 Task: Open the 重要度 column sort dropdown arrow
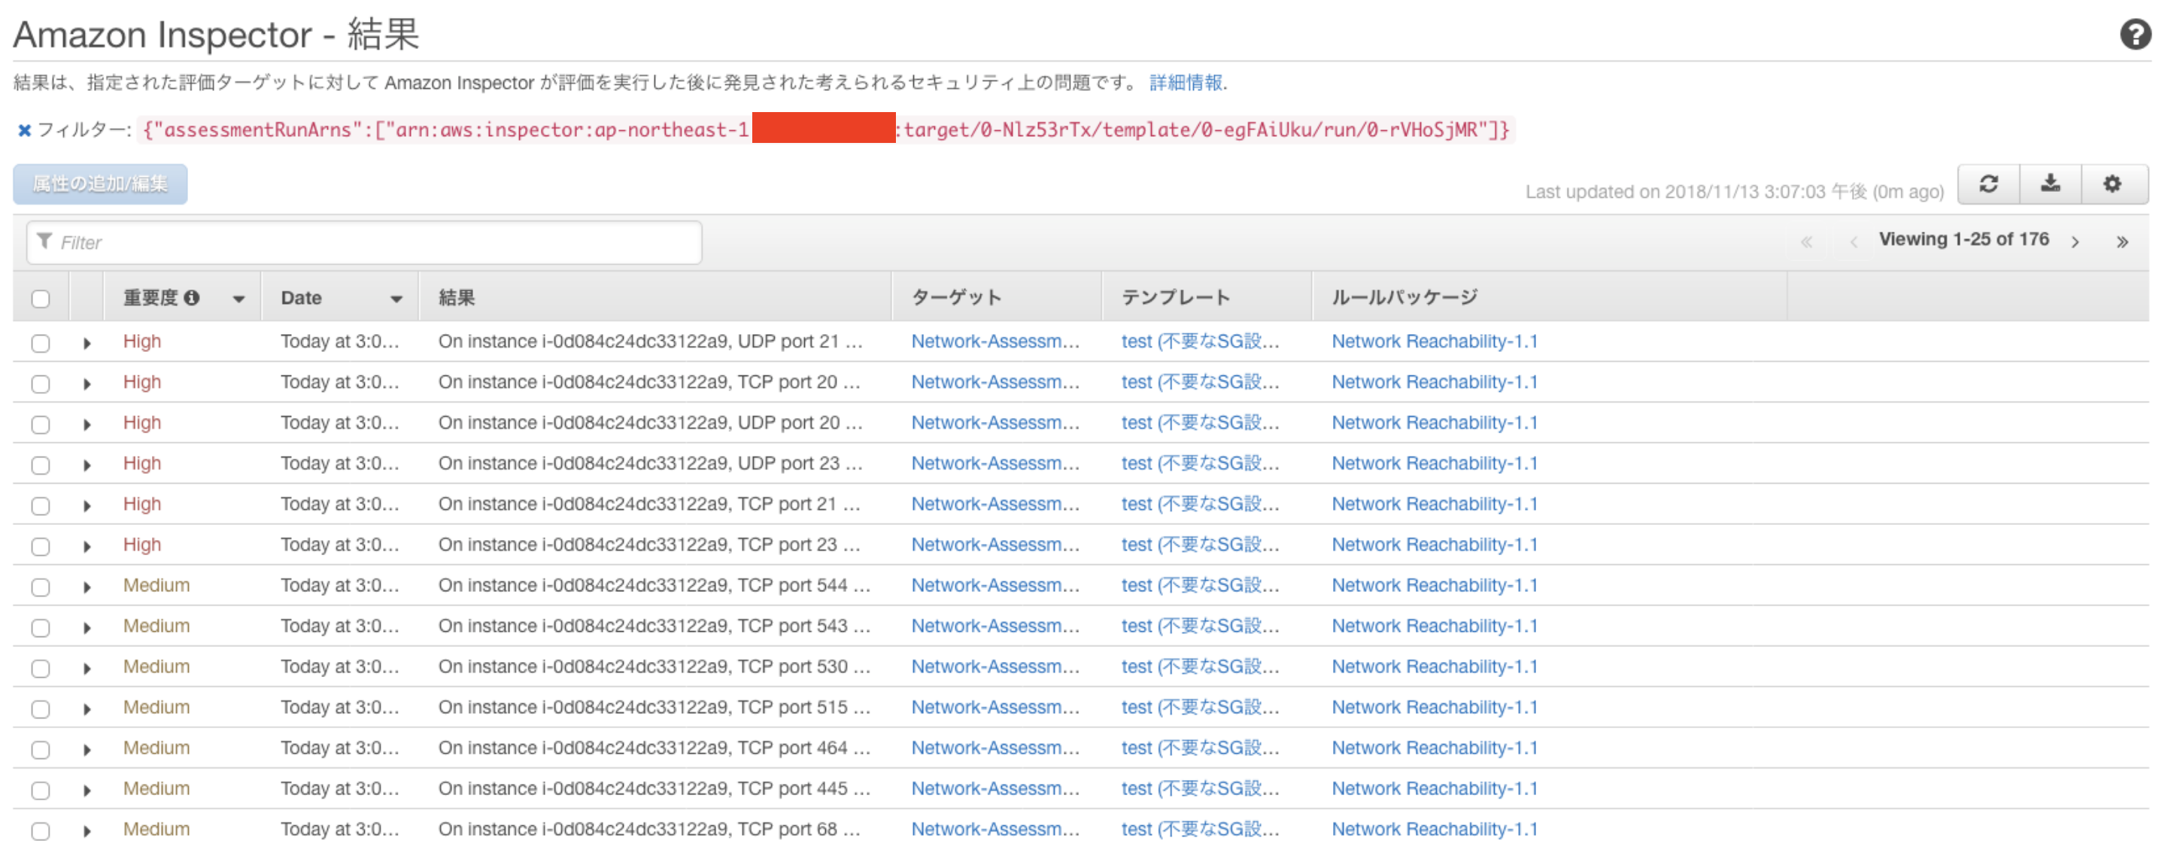pyautogui.click(x=238, y=299)
